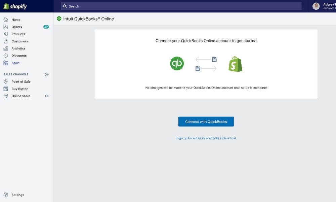Open the Apps grid icon
Screen dimensions: 336x202
pos(5,62)
